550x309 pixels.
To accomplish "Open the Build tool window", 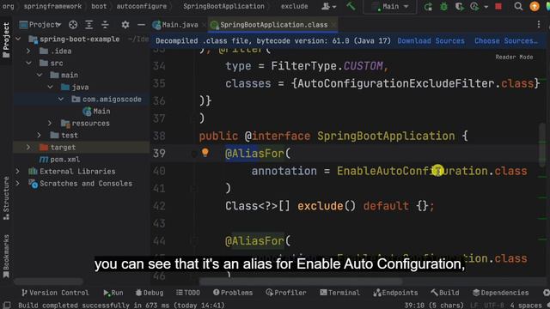I will [x=445, y=293].
